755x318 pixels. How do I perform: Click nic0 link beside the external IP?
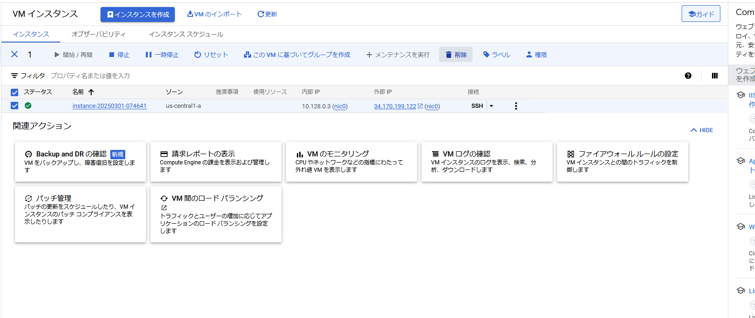[x=432, y=106]
